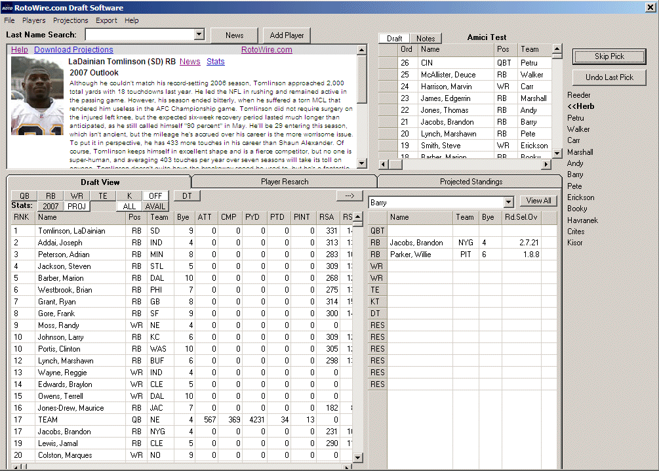Select the PROJ stats toggle
This screenshot has width=659, height=471.
pyautogui.click(x=77, y=207)
